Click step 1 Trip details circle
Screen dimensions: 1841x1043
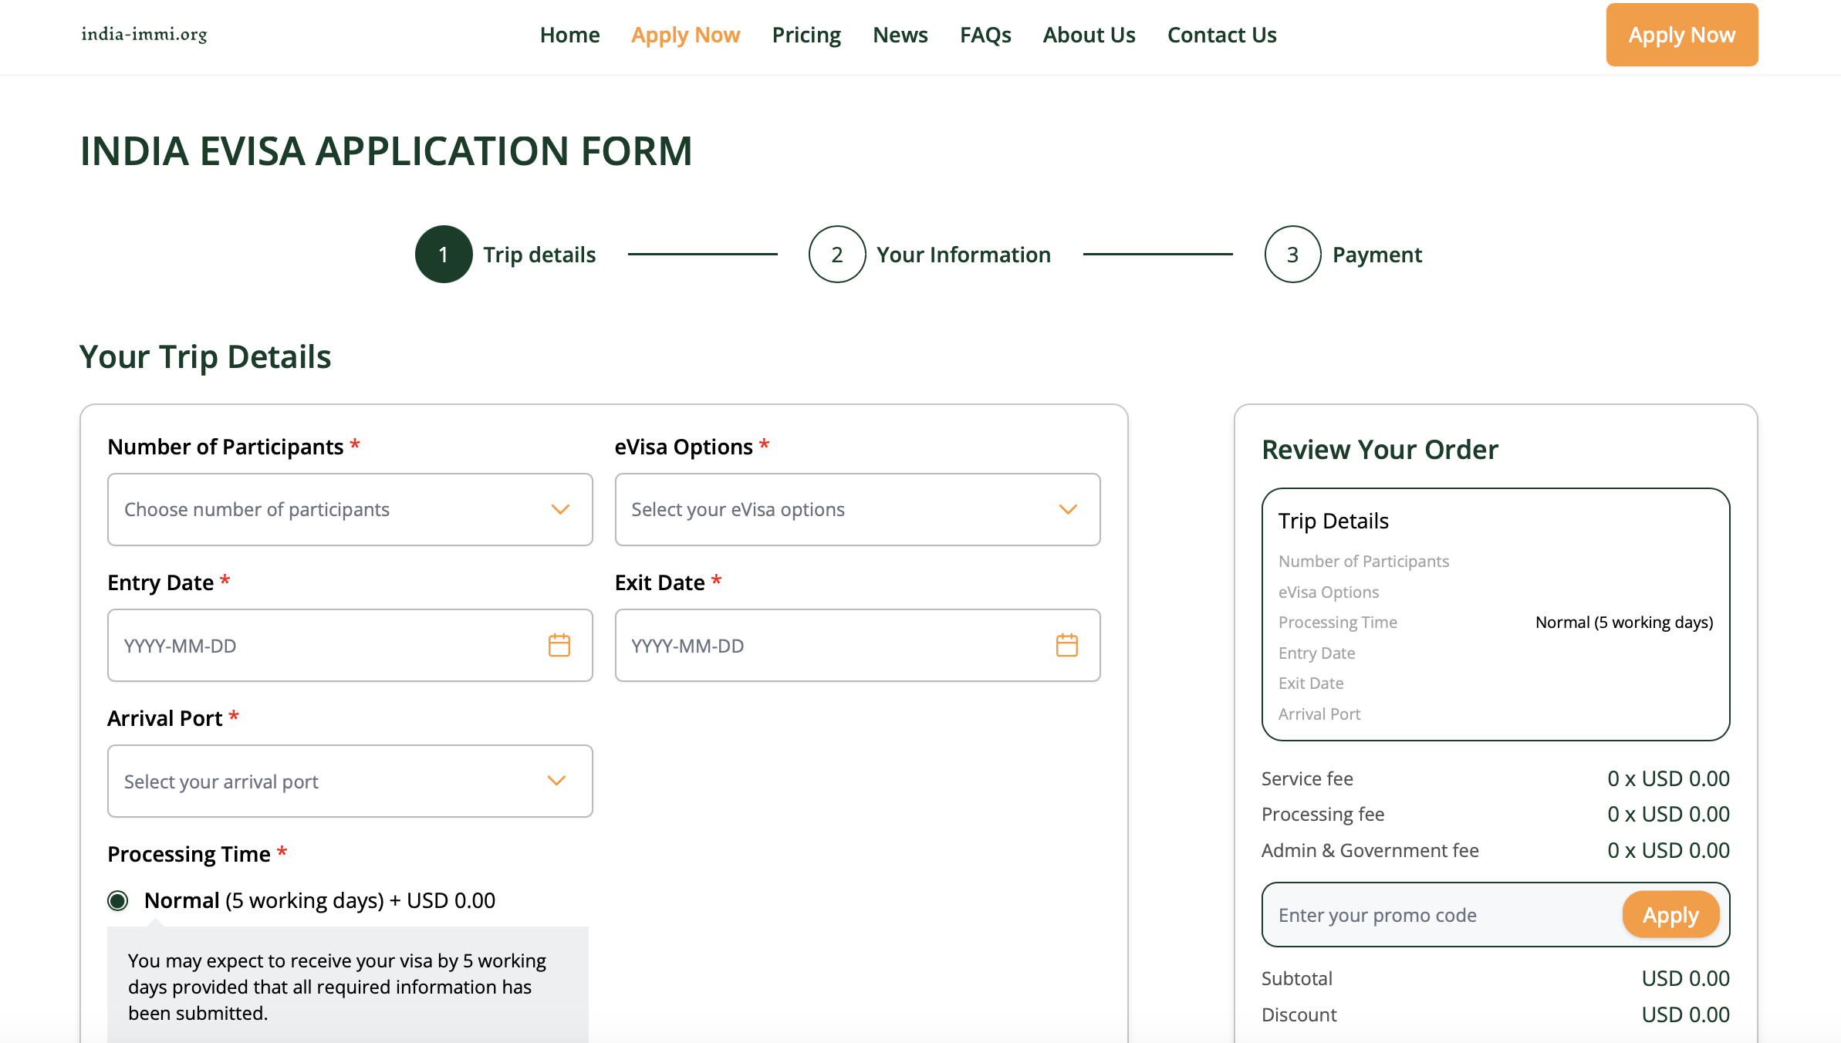click(444, 255)
